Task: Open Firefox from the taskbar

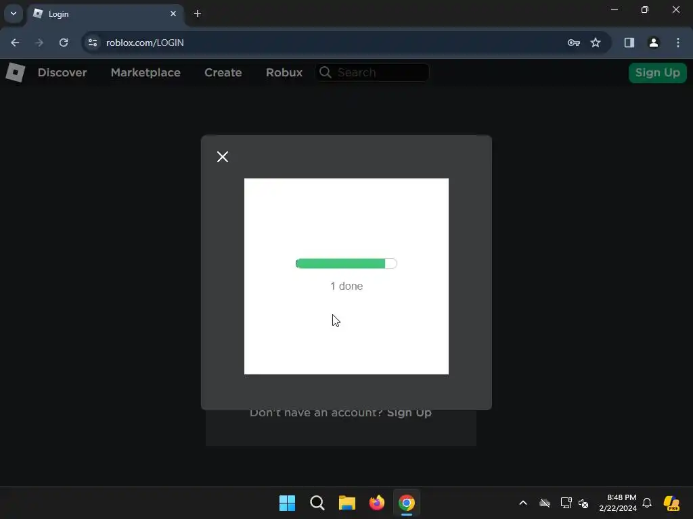Action: 377,503
